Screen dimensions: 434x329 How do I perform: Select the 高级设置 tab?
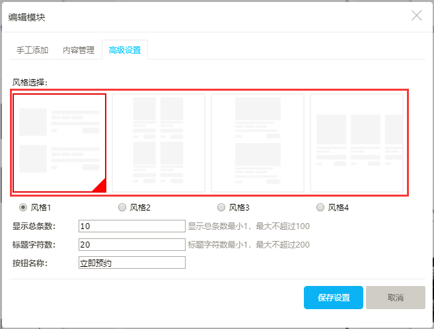click(x=125, y=50)
